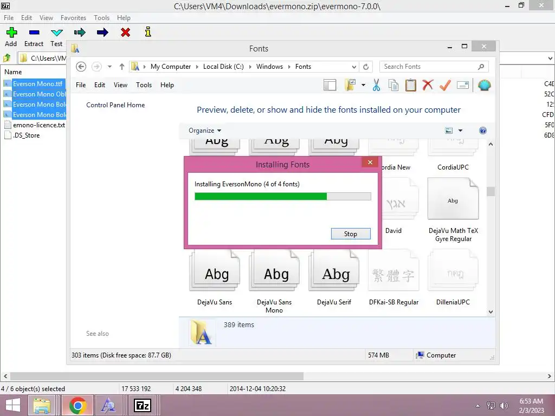555x416 pixels.
Task: Click the layout pane icon in Fonts toolbar
Action: (330, 85)
